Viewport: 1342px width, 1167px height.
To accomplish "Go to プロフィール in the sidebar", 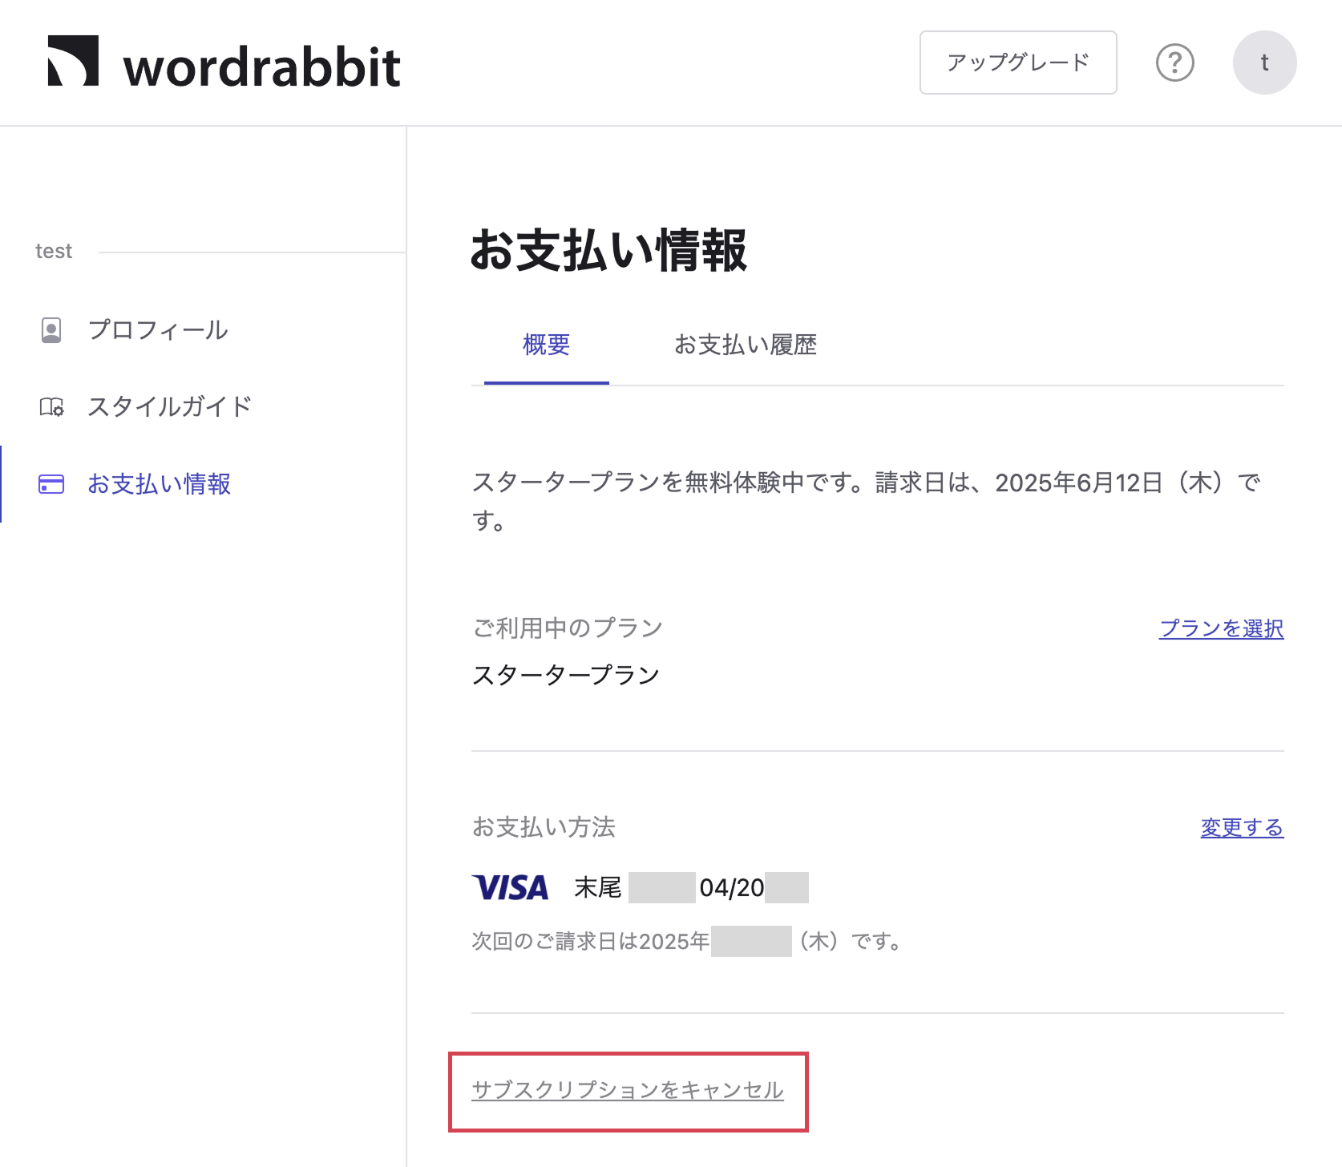I will (158, 330).
